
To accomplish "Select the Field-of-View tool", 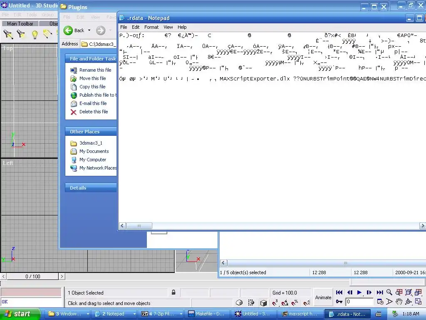I will pyautogui.click(x=389, y=302).
